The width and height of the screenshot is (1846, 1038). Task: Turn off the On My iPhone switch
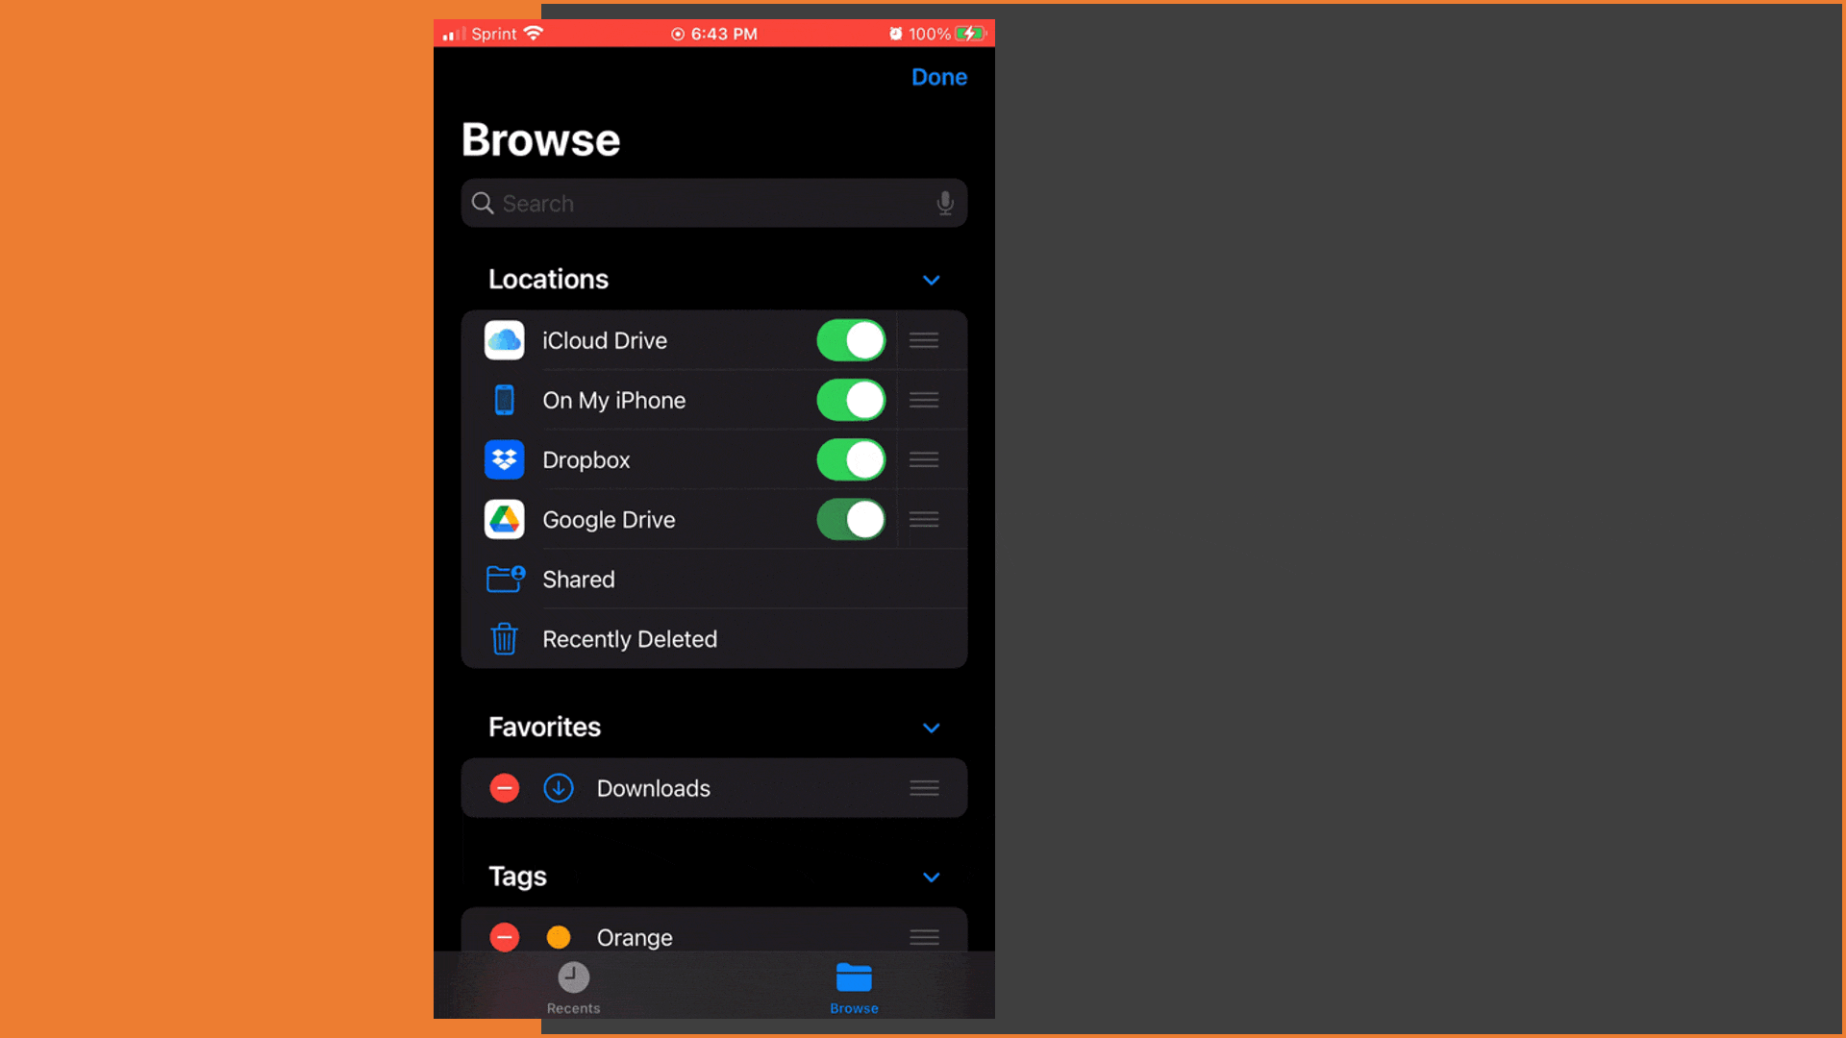(851, 400)
